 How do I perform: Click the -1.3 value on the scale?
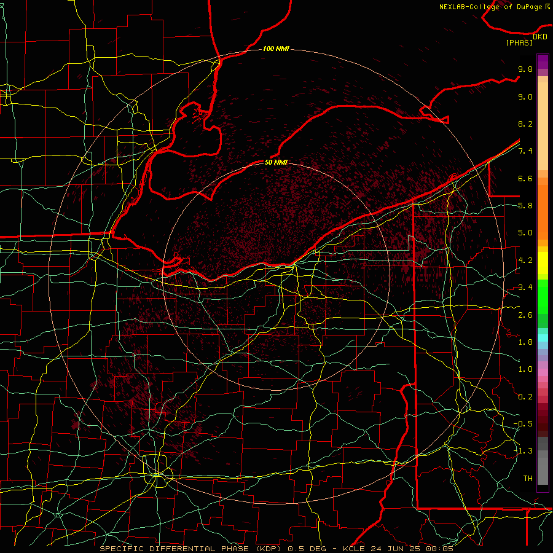[523, 451]
